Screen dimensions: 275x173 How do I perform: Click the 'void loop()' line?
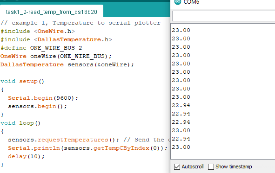tap(20, 123)
